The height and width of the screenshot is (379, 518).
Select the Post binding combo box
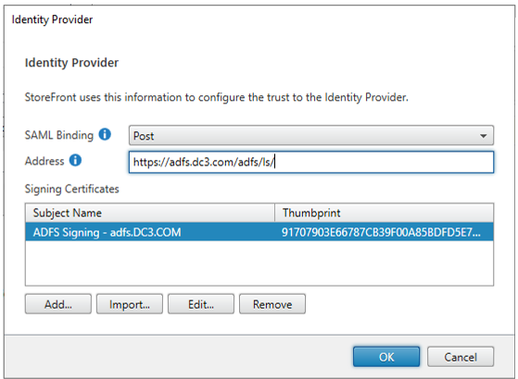(311, 136)
